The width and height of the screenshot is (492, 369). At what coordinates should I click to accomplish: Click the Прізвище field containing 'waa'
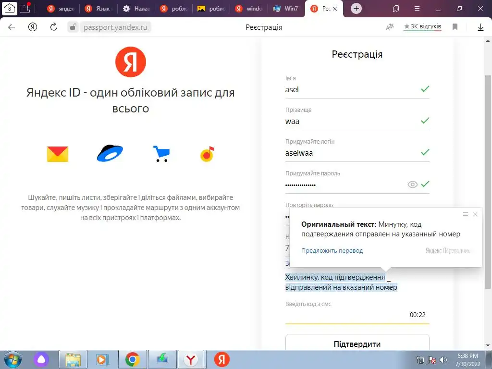click(357, 122)
